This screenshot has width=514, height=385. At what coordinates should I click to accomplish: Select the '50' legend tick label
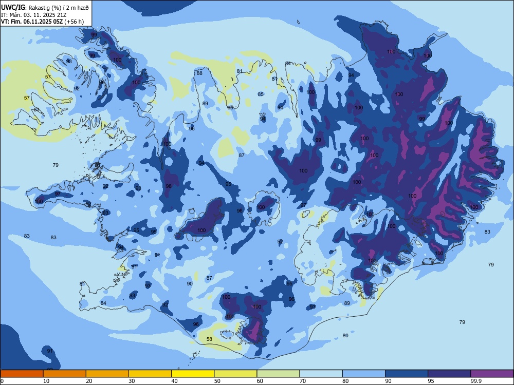coord(217,381)
